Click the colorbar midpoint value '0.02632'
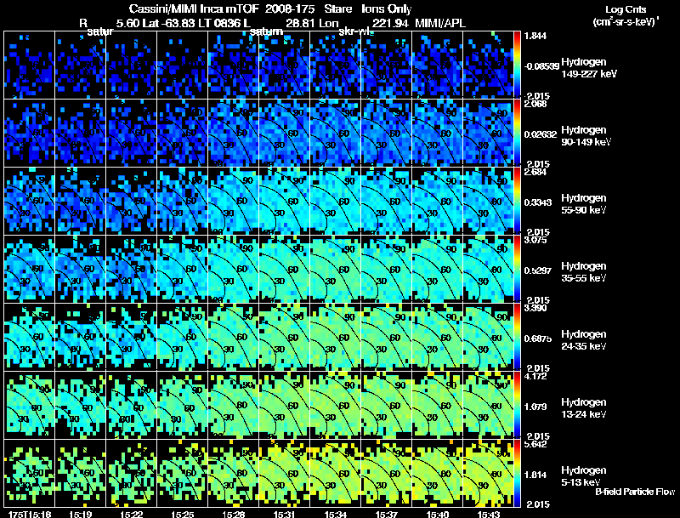The height and width of the screenshot is (518, 680). pos(541,134)
